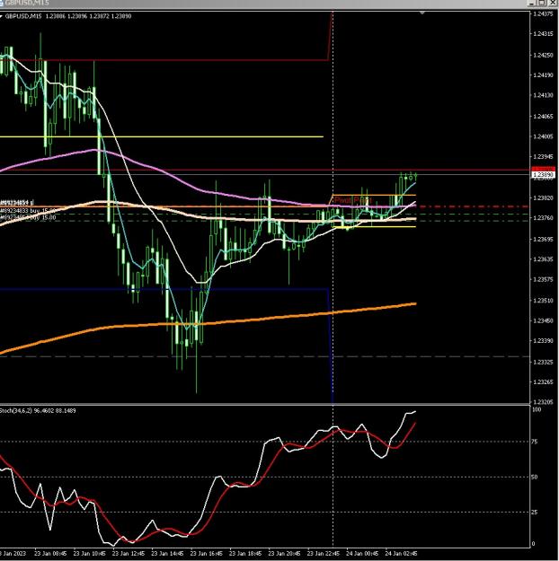Click time label 23 Jan 22:45
The image size is (559, 561).
(324, 554)
